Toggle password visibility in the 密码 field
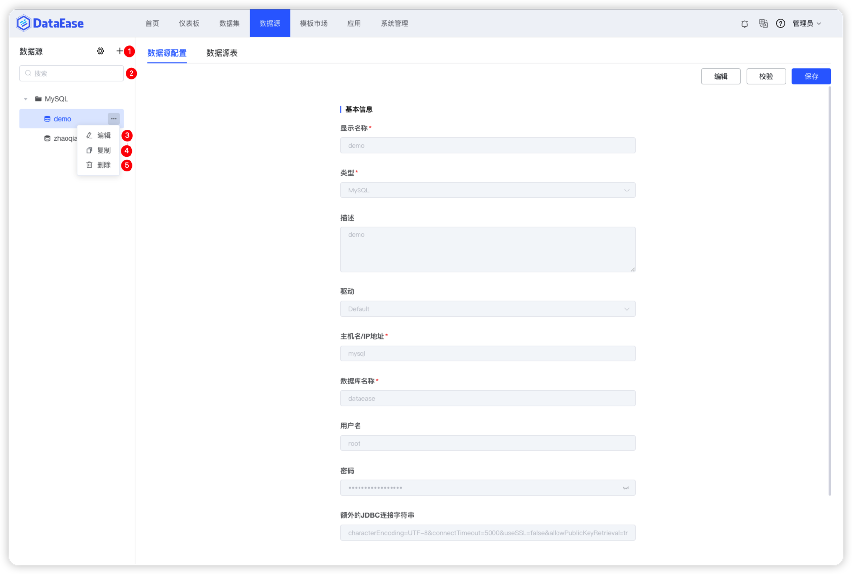Screen dimensions: 852x574 click(626, 488)
